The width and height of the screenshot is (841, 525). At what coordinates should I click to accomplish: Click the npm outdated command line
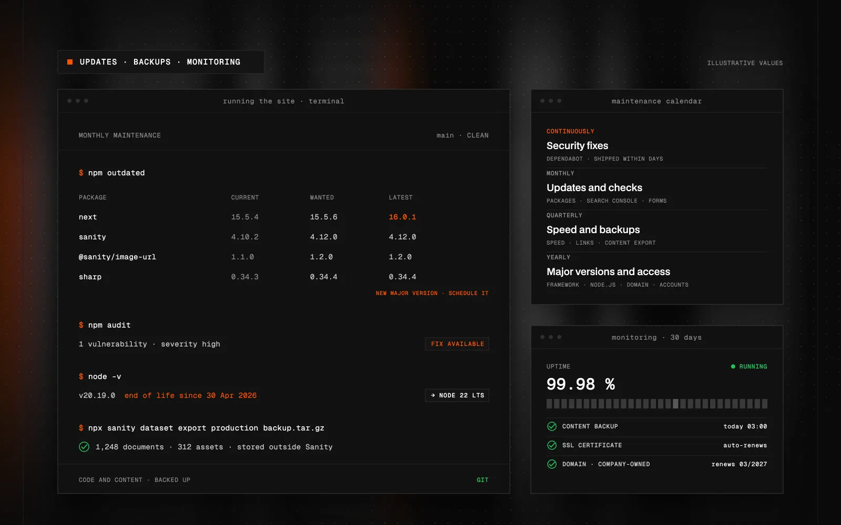pyautogui.click(x=112, y=173)
